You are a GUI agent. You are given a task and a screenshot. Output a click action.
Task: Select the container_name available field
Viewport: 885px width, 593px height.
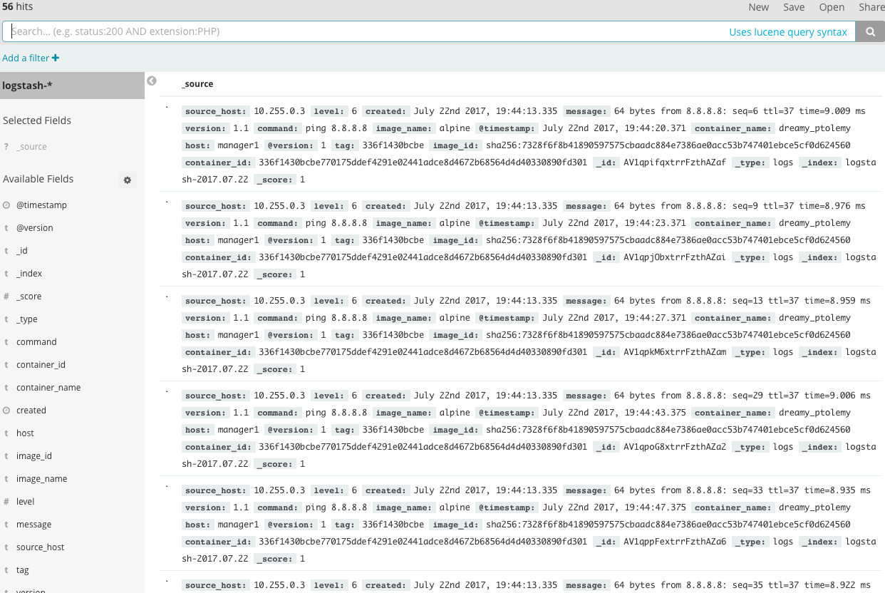(48, 388)
